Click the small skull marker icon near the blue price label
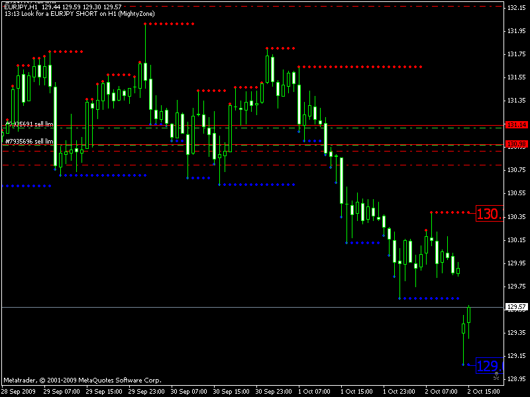Image resolution: width=530 pixels, height=397 pixels. click(496, 375)
